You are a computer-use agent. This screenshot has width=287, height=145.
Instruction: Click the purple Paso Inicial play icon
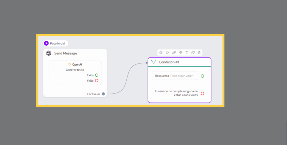(46, 43)
